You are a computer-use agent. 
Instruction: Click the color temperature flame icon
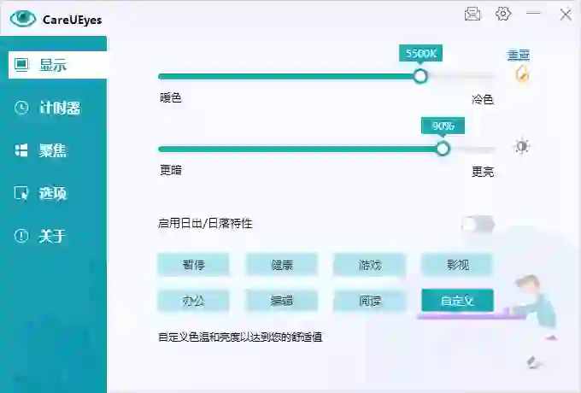coord(522,73)
